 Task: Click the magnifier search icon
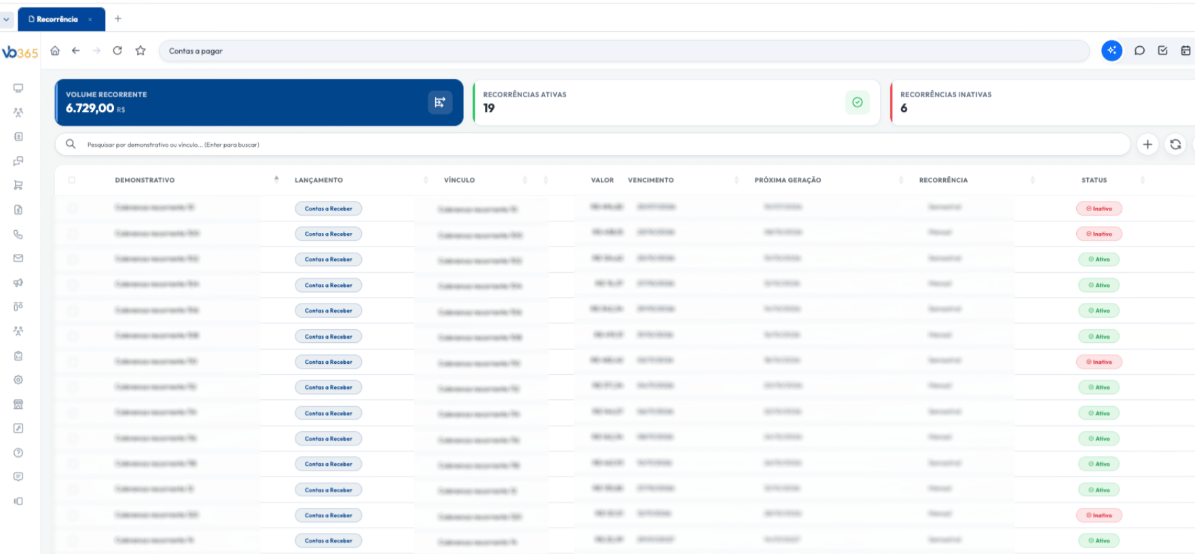coord(71,144)
